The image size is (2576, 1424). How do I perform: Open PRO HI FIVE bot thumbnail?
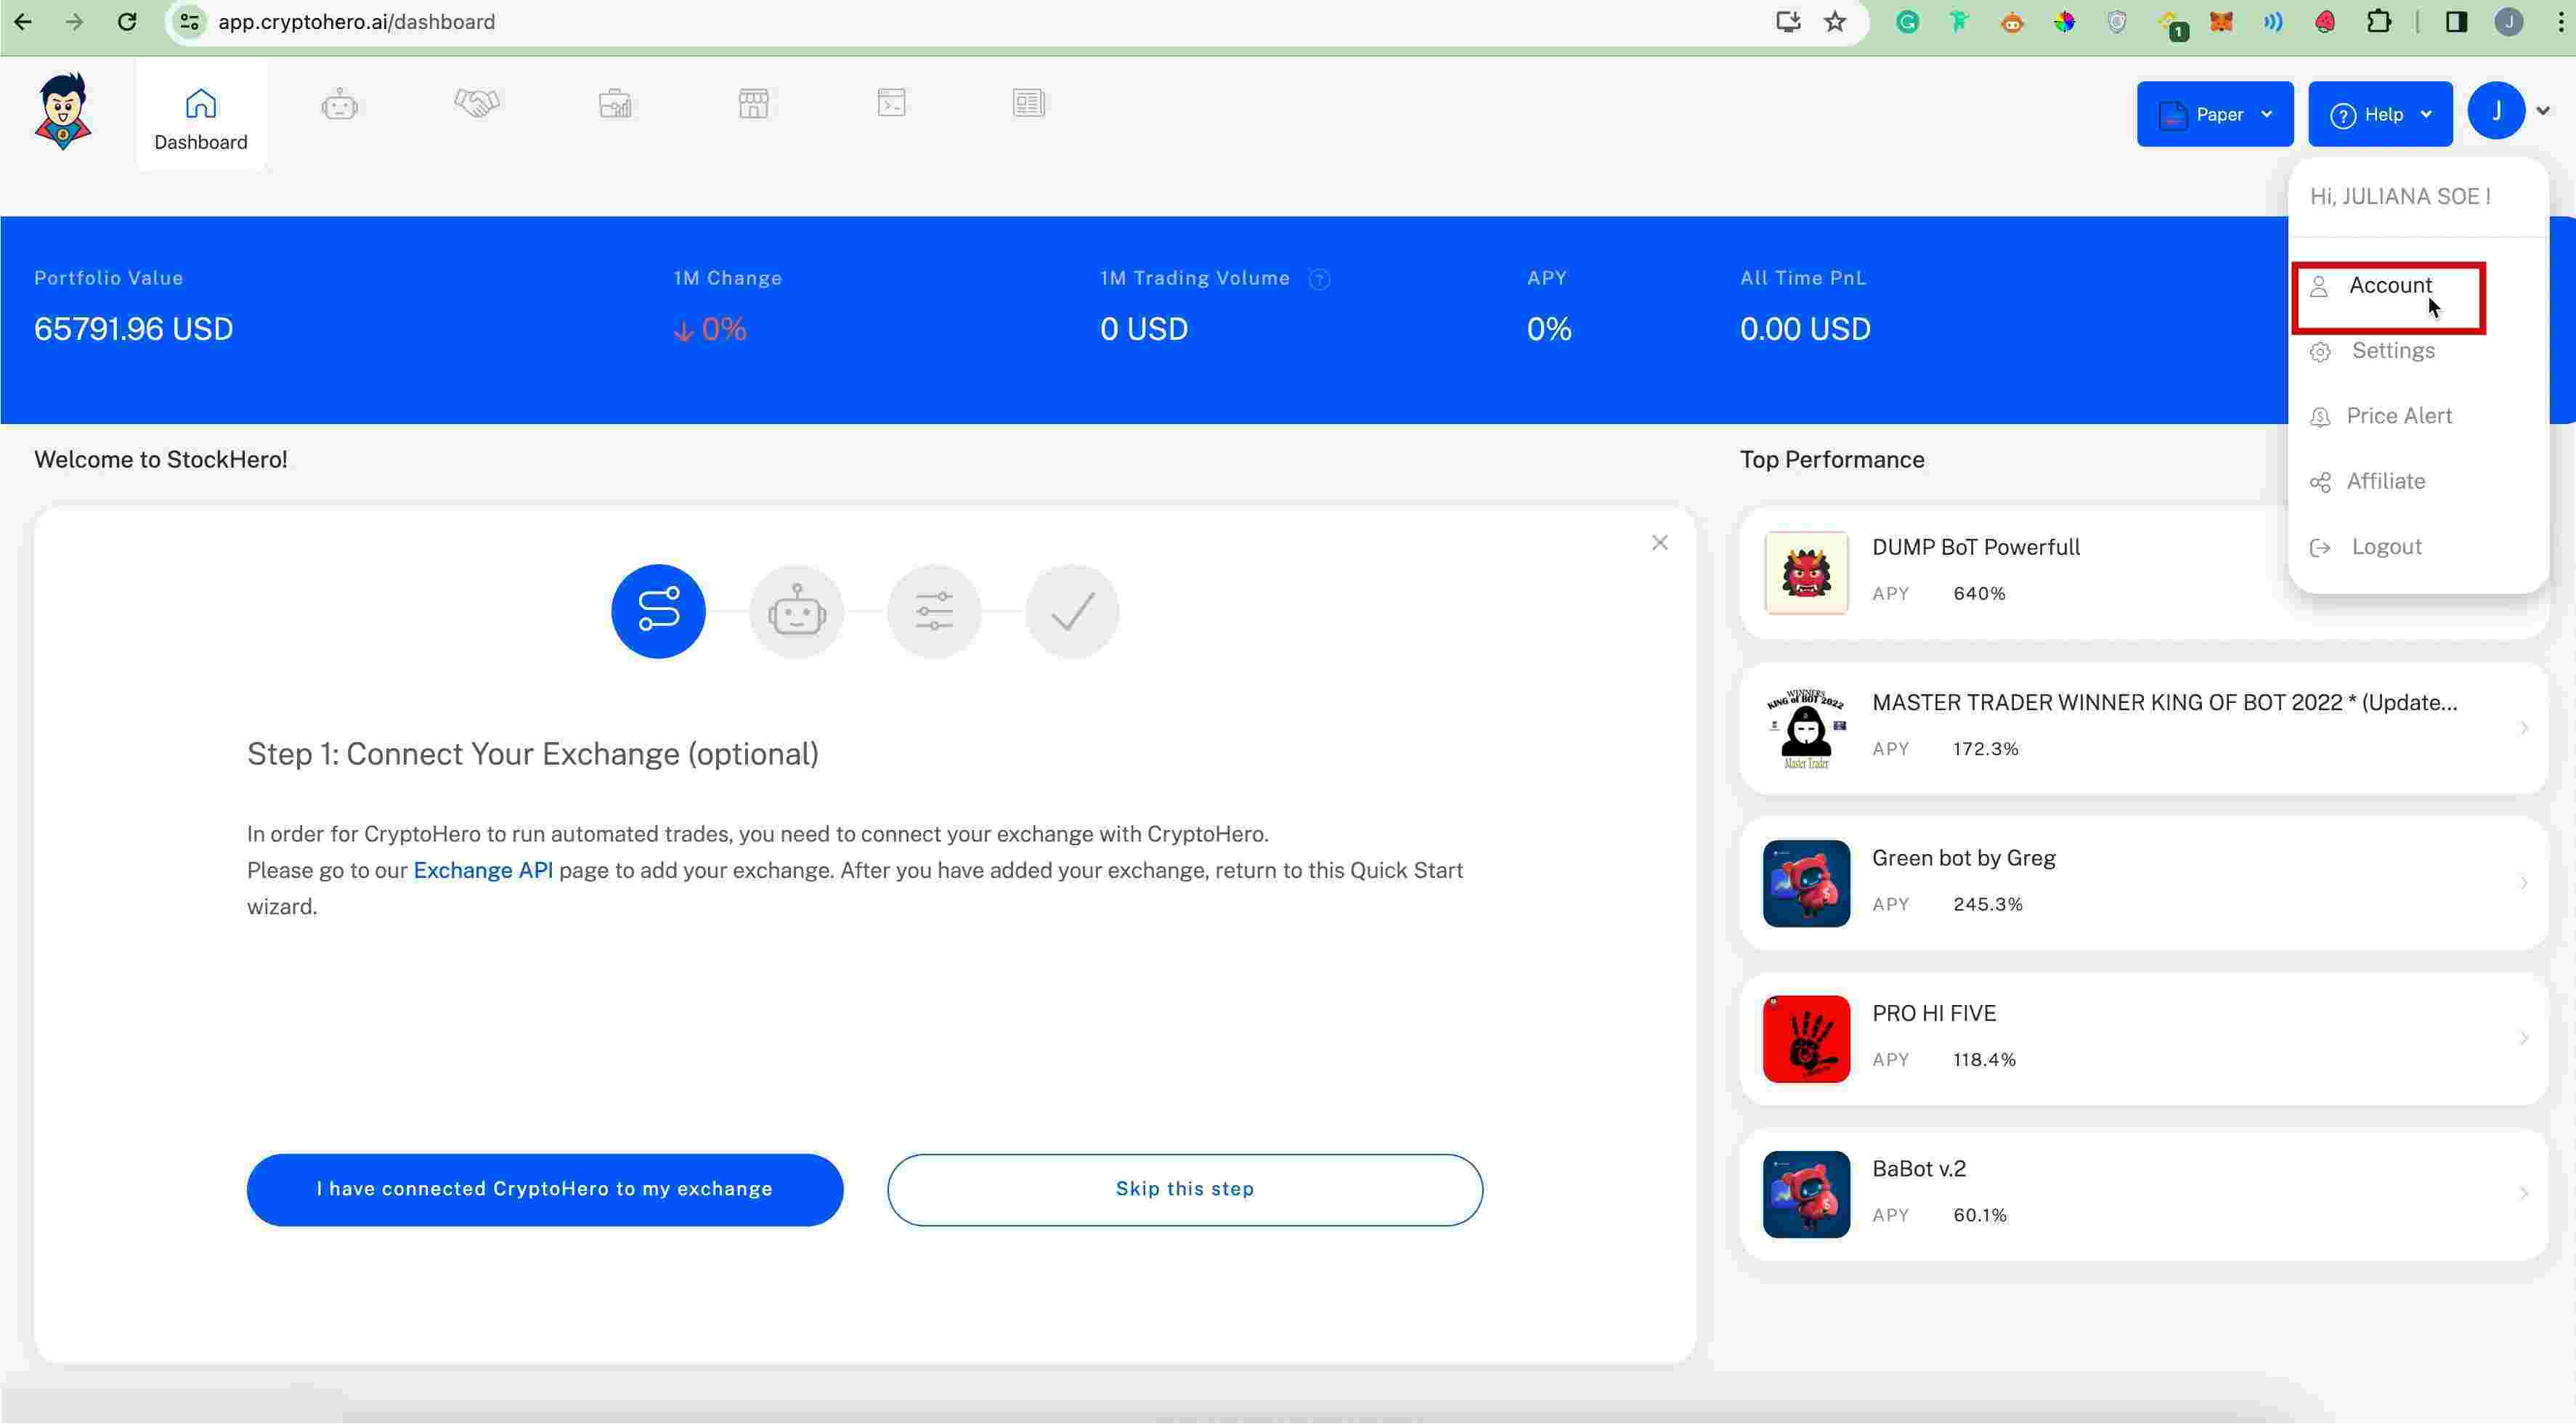click(x=1806, y=1039)
